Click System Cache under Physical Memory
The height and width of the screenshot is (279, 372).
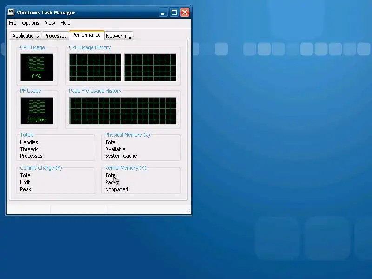pyautogui.click(x=121, y=156)
